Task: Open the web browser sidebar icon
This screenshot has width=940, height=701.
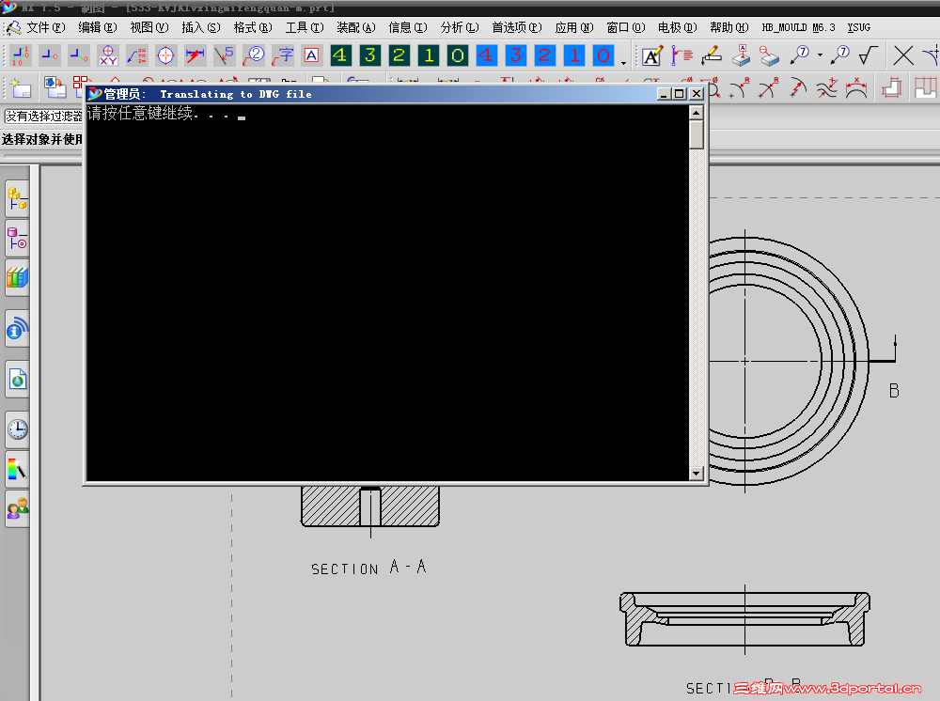Action: point(17,379)
